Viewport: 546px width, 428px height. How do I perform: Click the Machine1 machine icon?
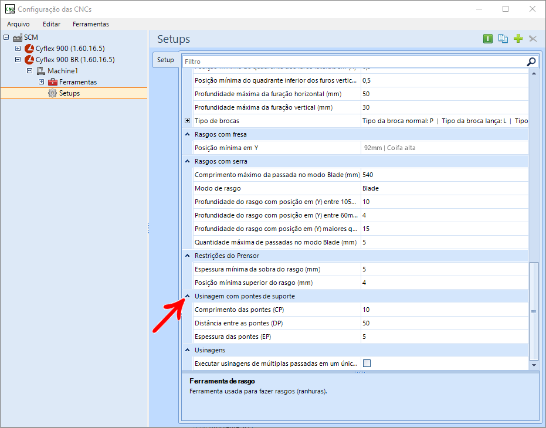[x=40, y=71]
